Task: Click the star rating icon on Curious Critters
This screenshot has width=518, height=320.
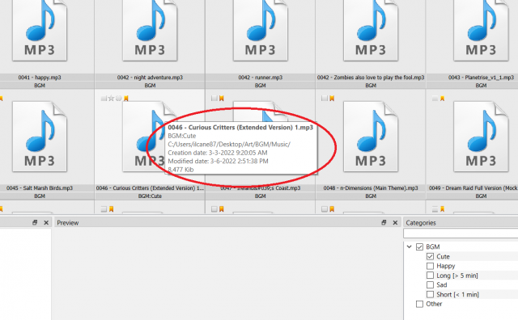Action: pyautogui.click(x=111, y=98)
